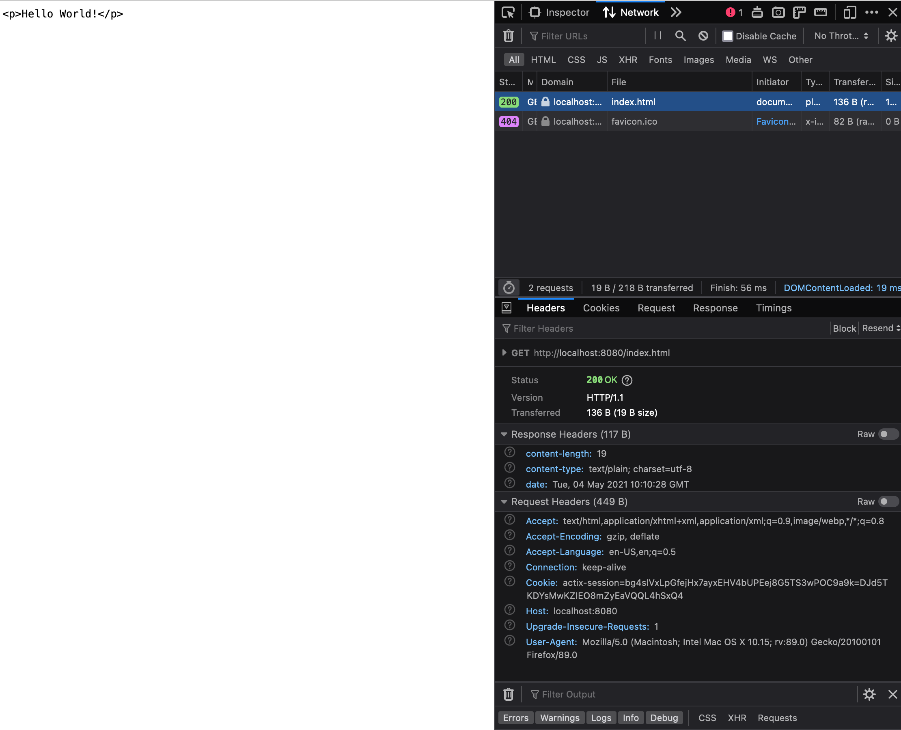The height and width of the screenshot is (730, 901).
Task: Select the index.html request row
Action: pos(698,102)
